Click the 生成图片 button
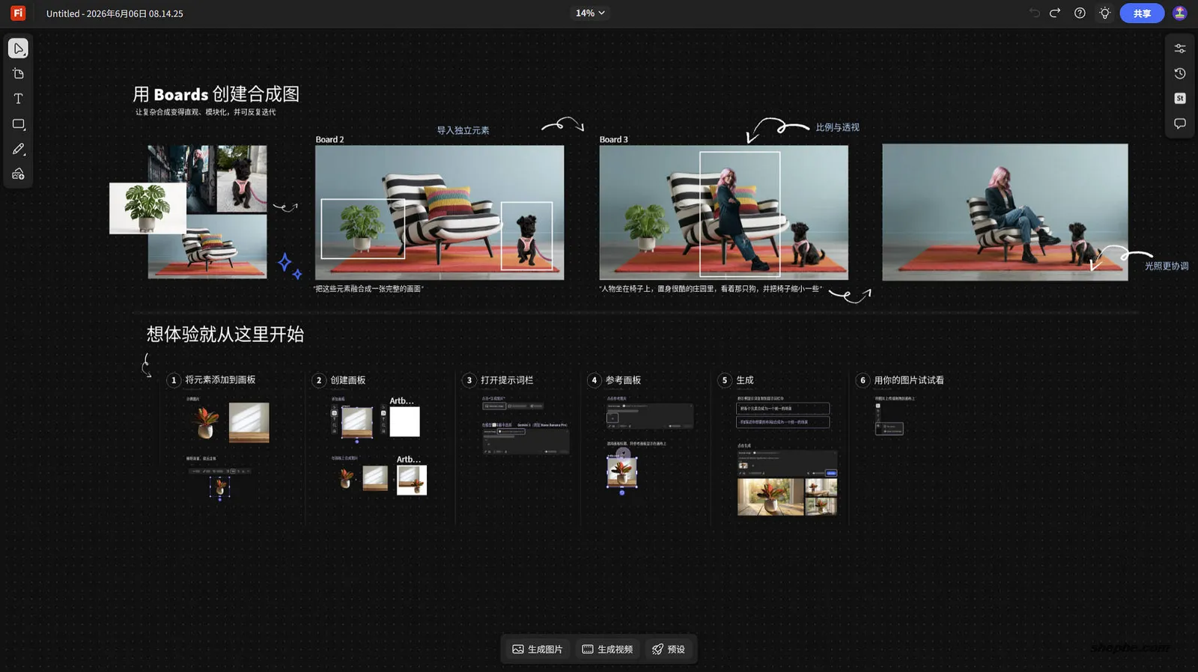 tap(537, 649)
